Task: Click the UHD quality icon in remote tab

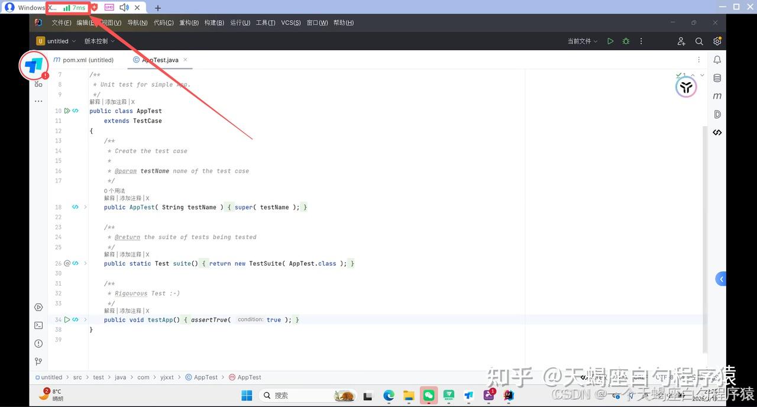Action: (x=109, y=8)
